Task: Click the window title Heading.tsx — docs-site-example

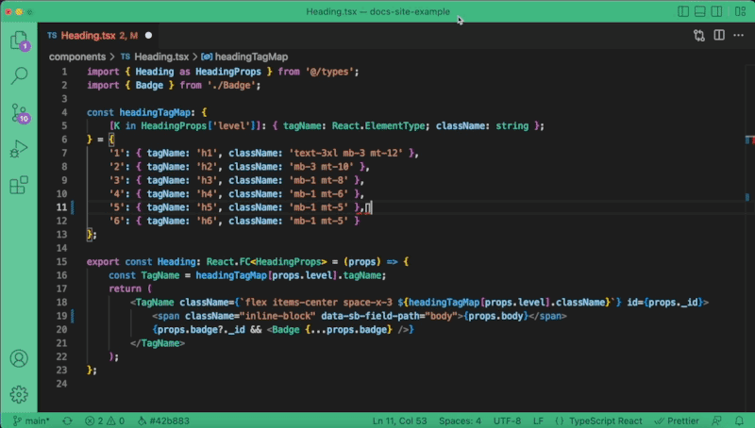Action: [378, 11]
